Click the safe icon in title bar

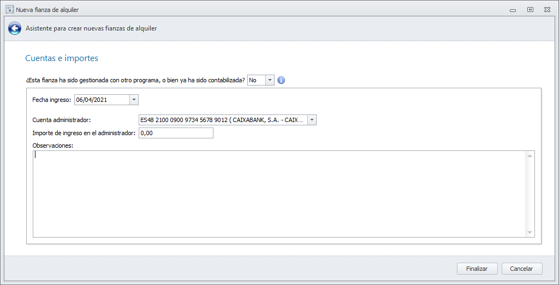coord(10,10)
